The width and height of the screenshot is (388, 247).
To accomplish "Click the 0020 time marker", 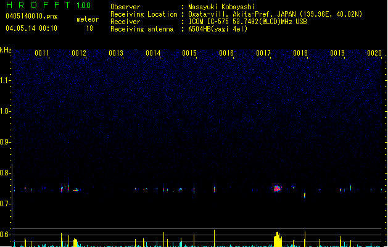I will [x=374, y=53].
